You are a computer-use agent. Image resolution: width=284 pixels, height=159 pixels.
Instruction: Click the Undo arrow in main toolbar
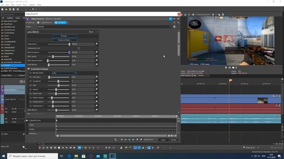33,9
